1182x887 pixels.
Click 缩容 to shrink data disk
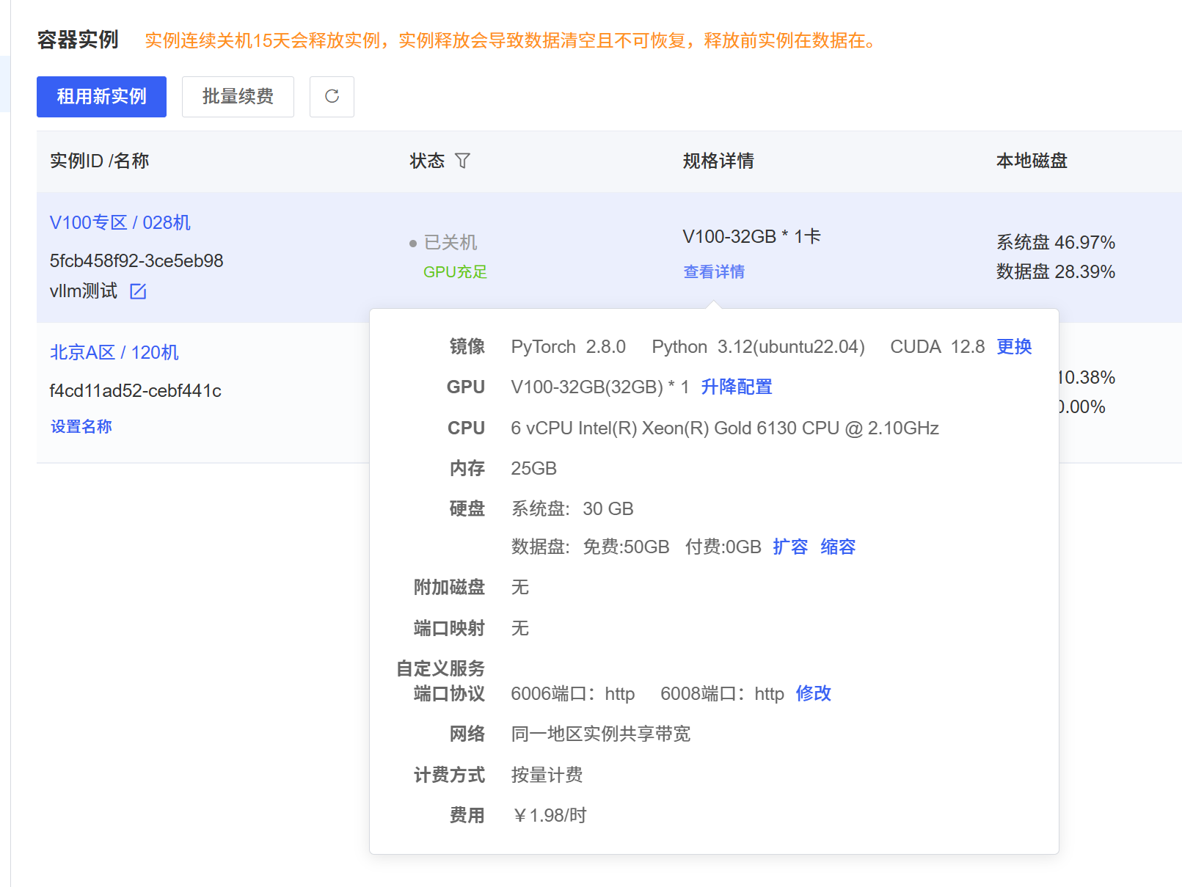(x=838, y=547)
